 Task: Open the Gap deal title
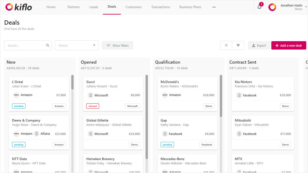(164, 120)
